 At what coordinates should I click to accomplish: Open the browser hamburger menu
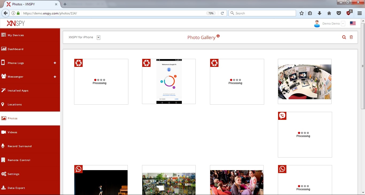pyautogui.click(x=359, y=13)
